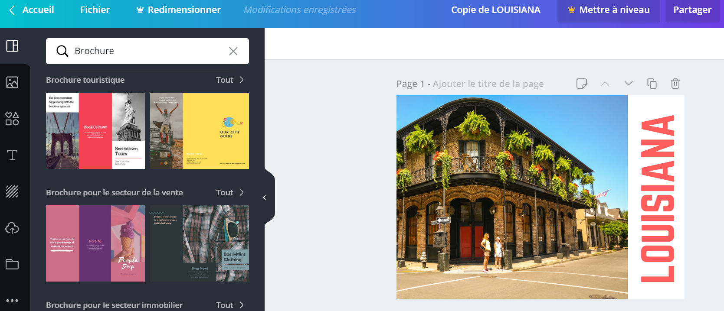The height and width of the screenshot is (311, 724).
Task: Open the Fichier menu
Action: pyautogui.click(x=95, y=10)
